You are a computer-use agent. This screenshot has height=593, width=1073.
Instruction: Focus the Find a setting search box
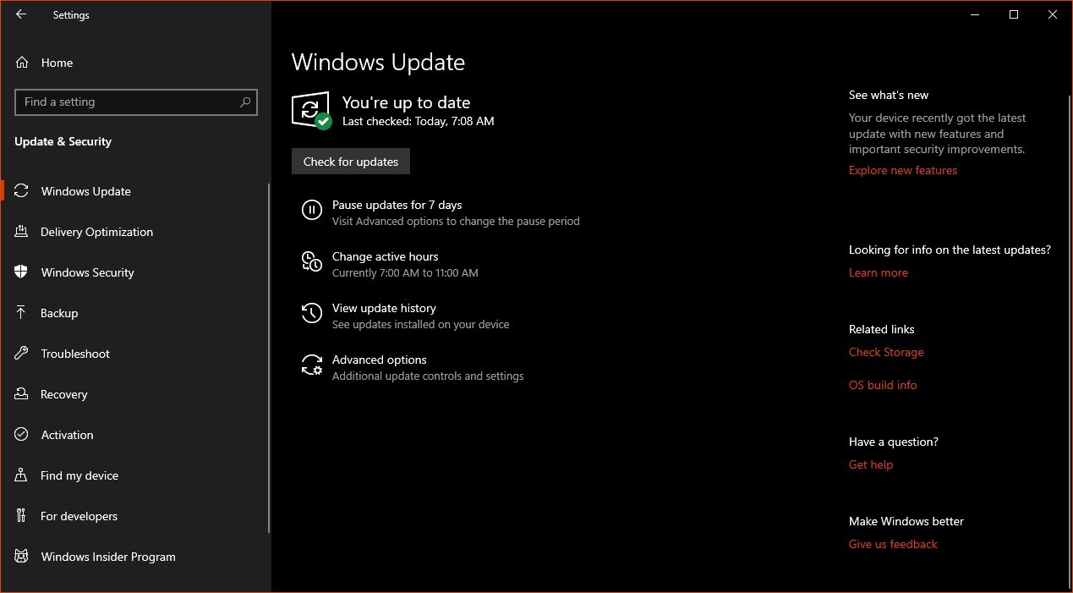click(136, 102)
